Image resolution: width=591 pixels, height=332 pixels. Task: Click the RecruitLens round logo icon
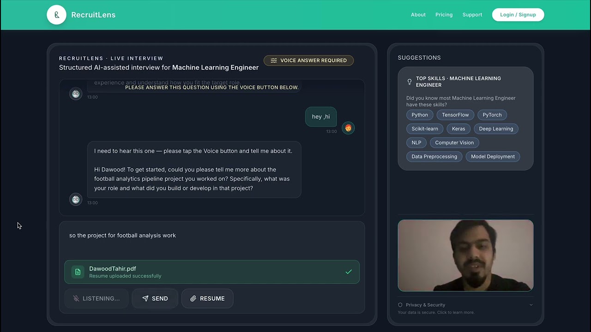(x=56, y=15)
